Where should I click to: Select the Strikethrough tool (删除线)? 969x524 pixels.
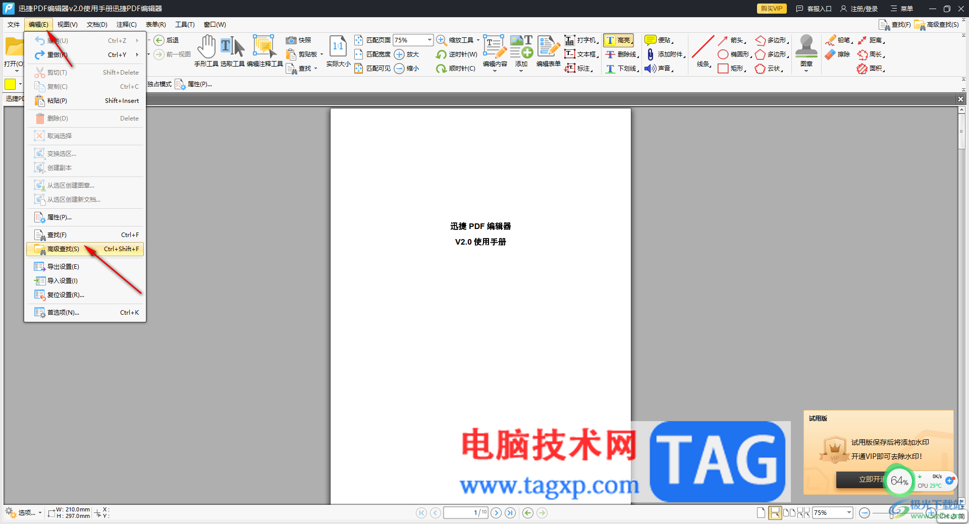click(x=622, y=54)
